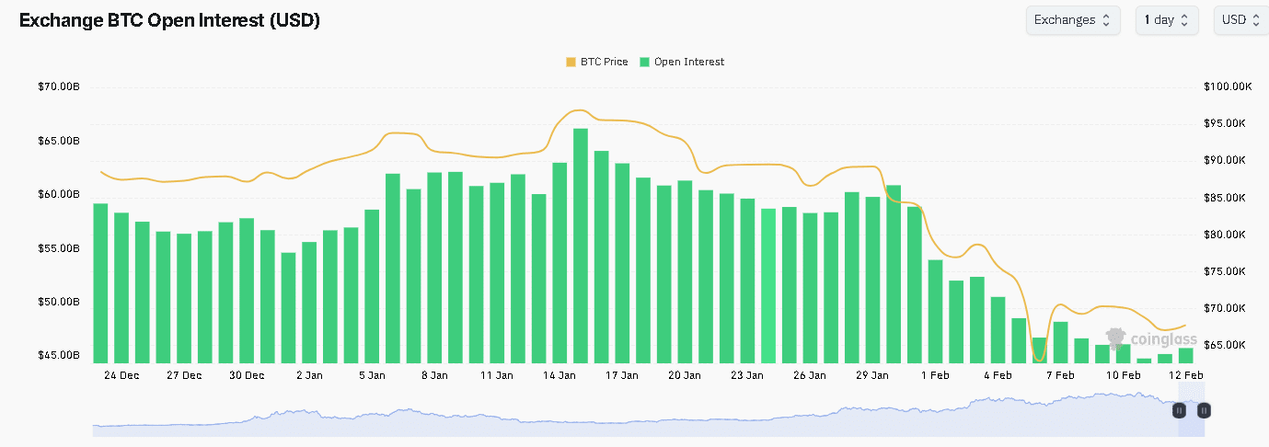Click the $70.00B left axis label
Viewport: 1269px width, 447px height.
tap(58, 87)
